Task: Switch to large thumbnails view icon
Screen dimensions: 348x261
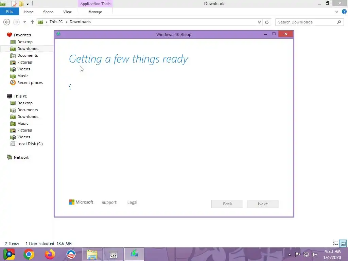Action: 343,243
